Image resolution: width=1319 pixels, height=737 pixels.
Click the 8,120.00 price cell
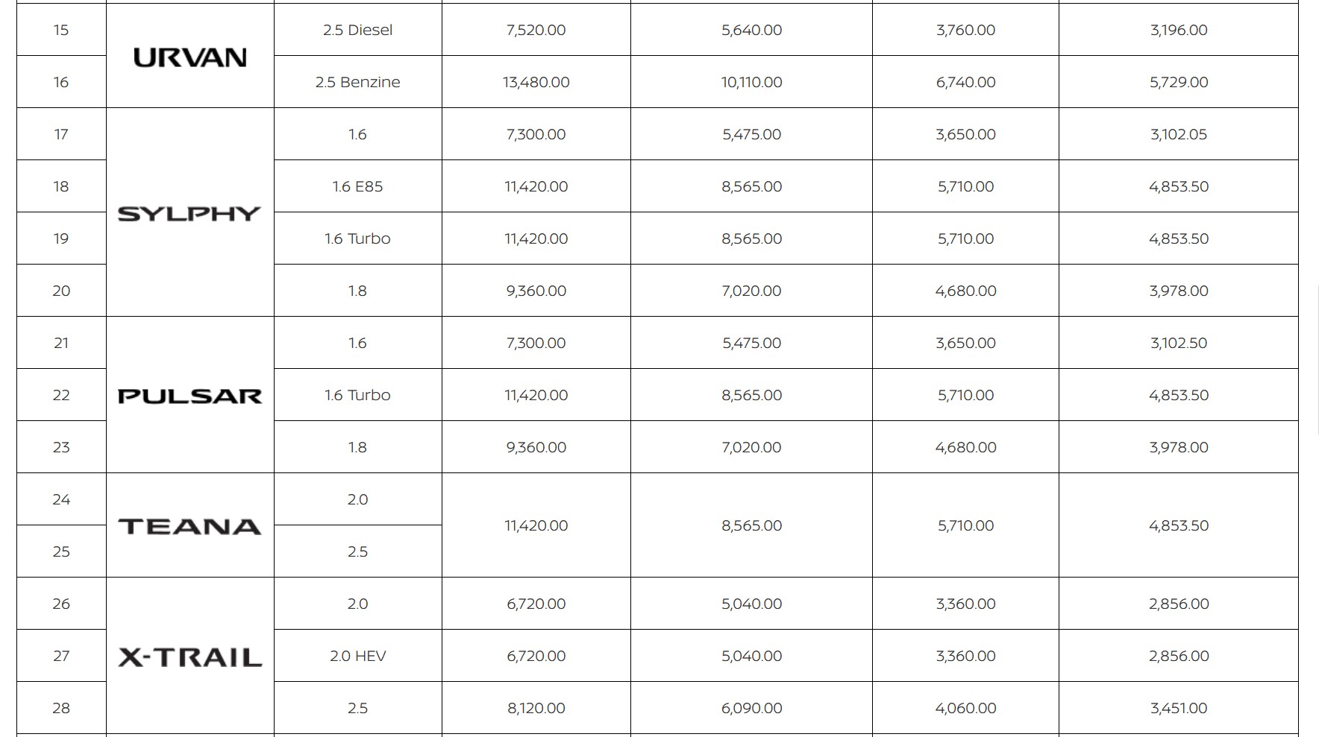click(x=536, y=708)
